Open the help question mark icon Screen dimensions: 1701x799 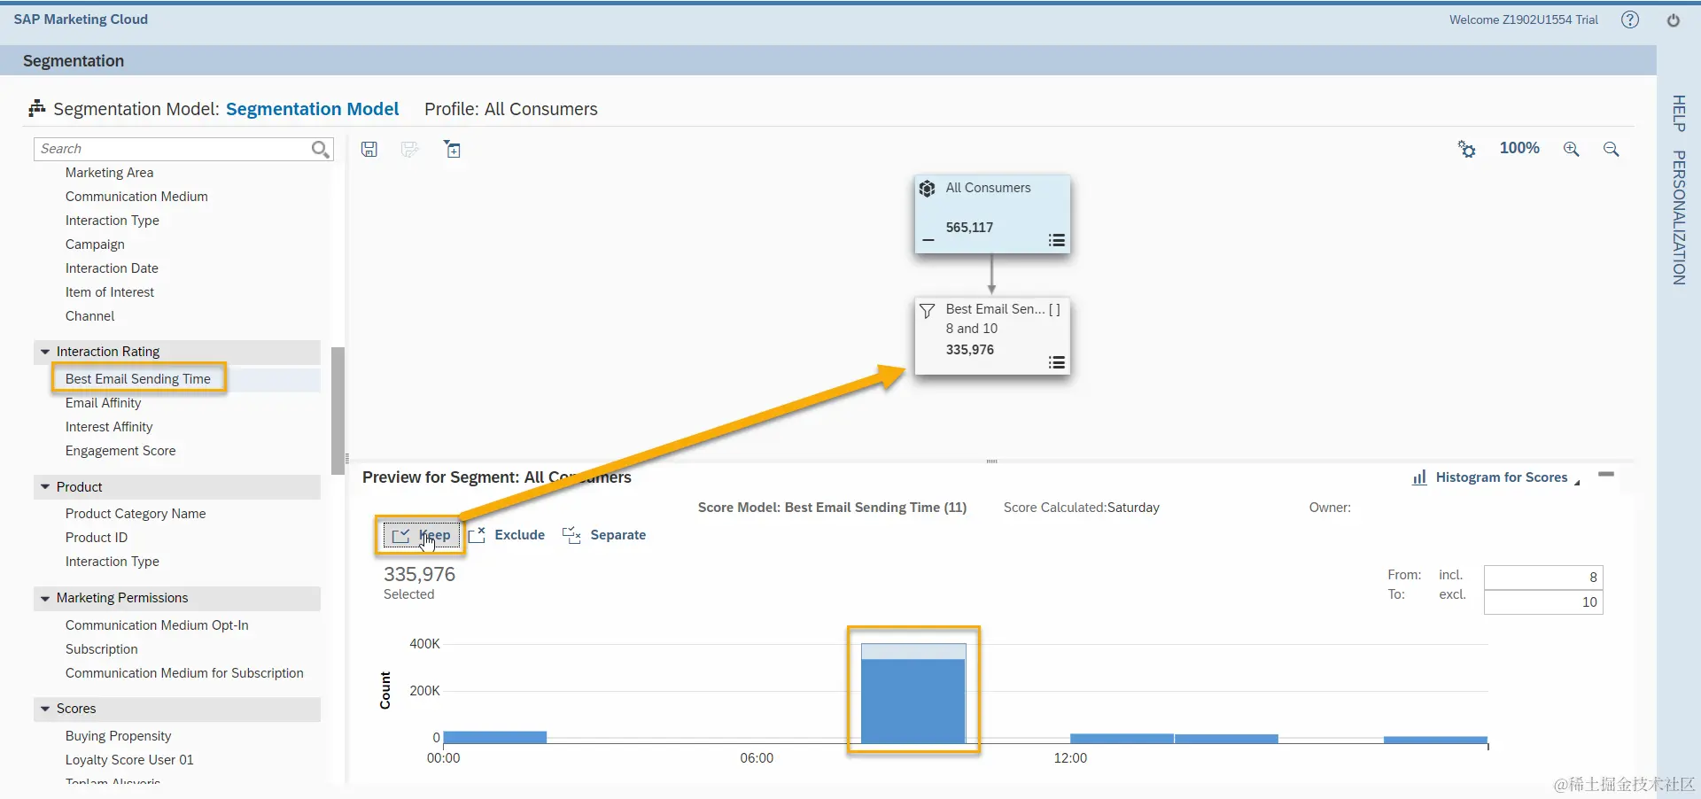coord(1630,19)
